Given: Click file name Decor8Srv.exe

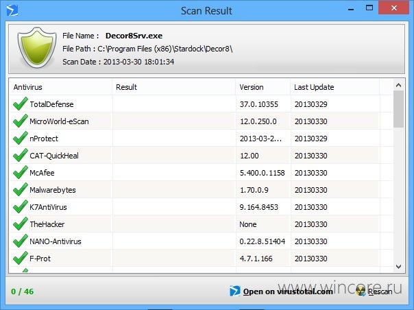Looking at the screenshot, I should point(134,36).
